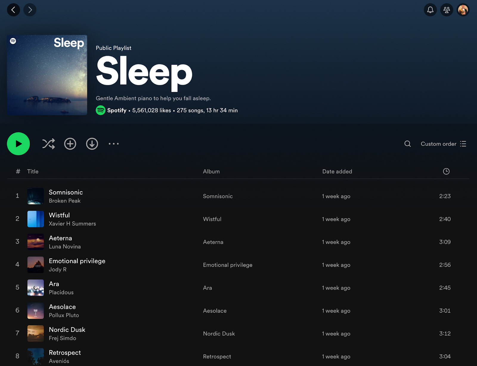Viewport: 477px width, 366px height.
Task: Open the Retrospect album link
Action: pyautogui.click(x=217, y=357)
